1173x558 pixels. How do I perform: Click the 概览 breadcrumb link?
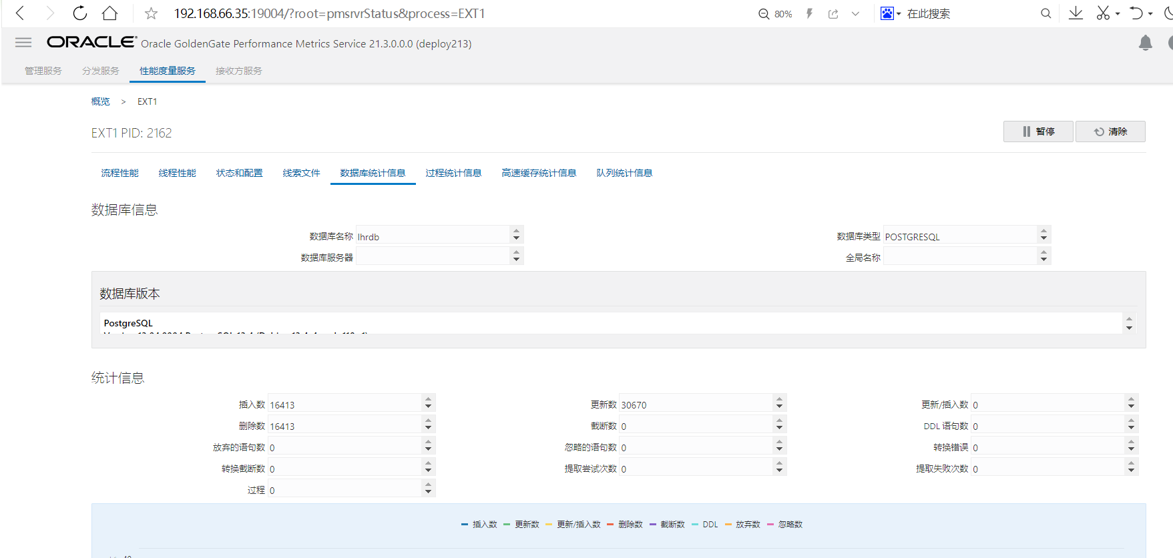[x=101, y=101]
